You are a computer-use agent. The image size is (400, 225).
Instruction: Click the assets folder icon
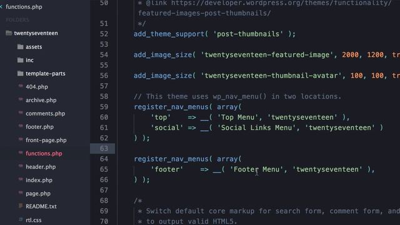21,47
